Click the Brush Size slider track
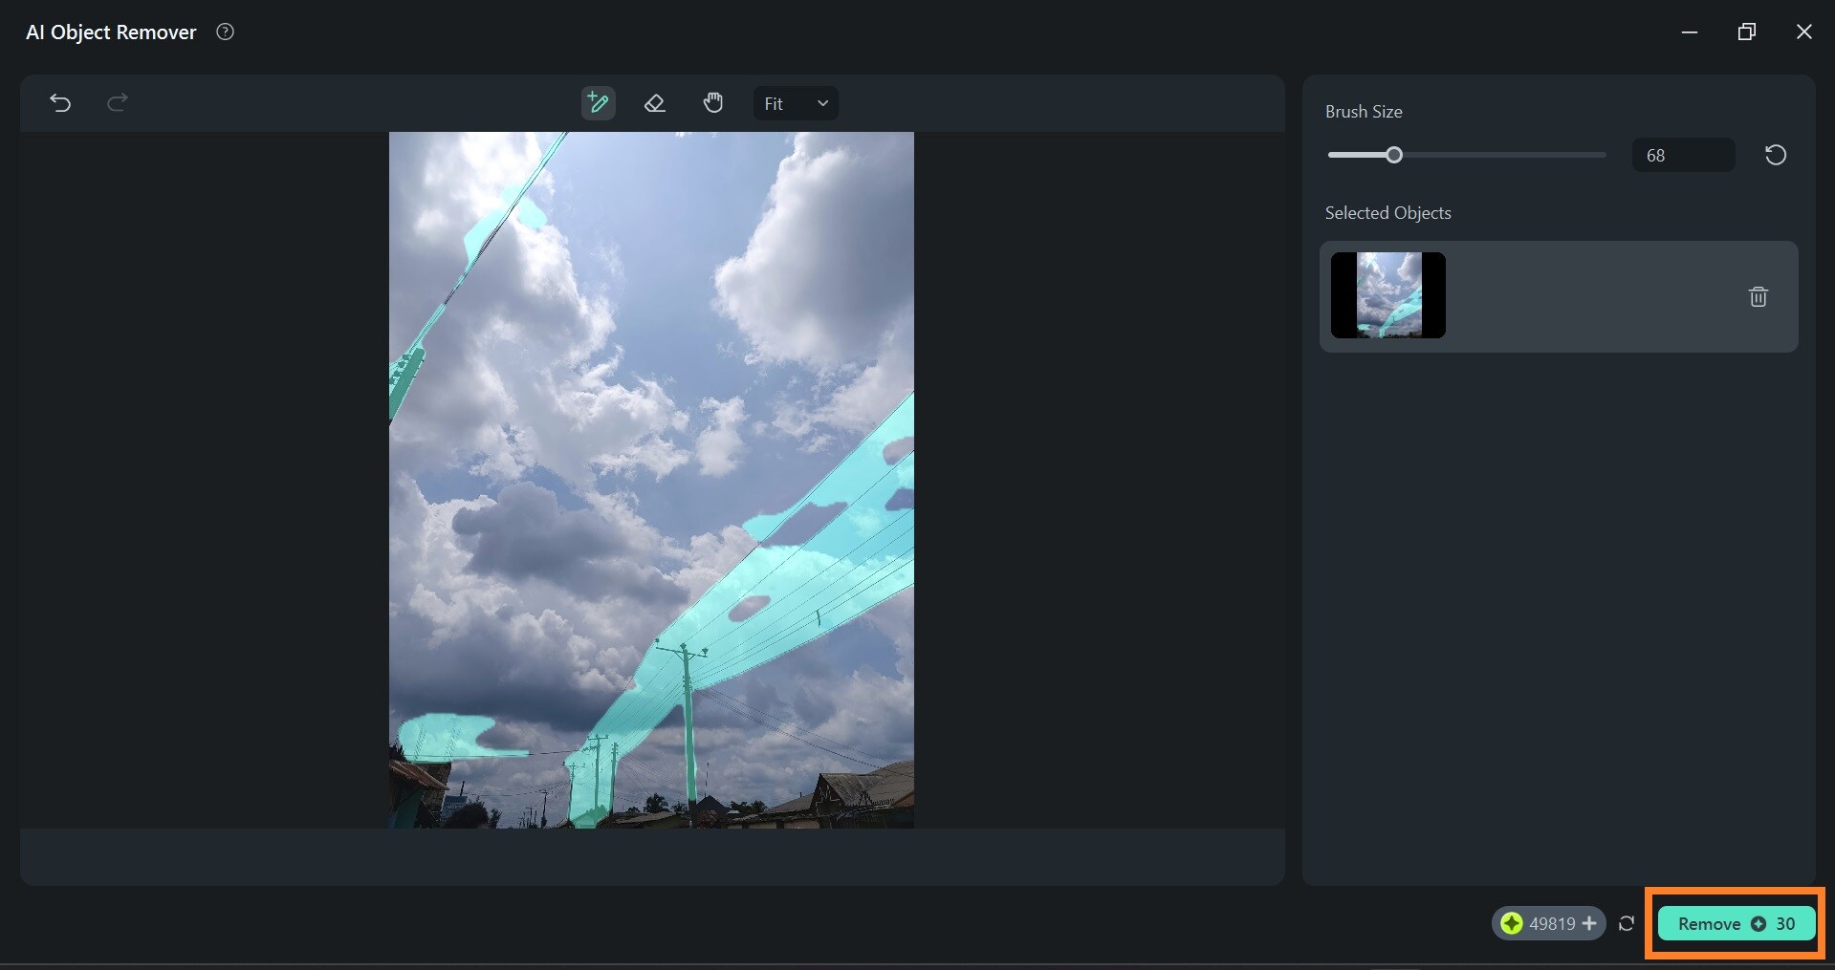Image resolution: width=1835 pixels, height=970 pixels. click(x=1466, y=155)
